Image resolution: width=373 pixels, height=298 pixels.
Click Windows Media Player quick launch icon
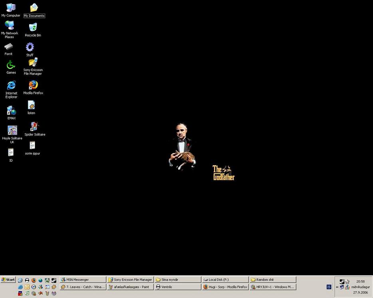(x=34, y=287)
